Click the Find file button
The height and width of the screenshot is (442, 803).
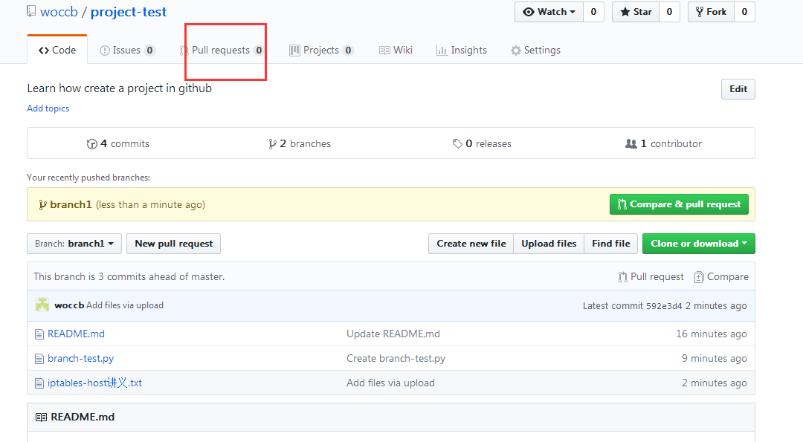coord(611,244)
